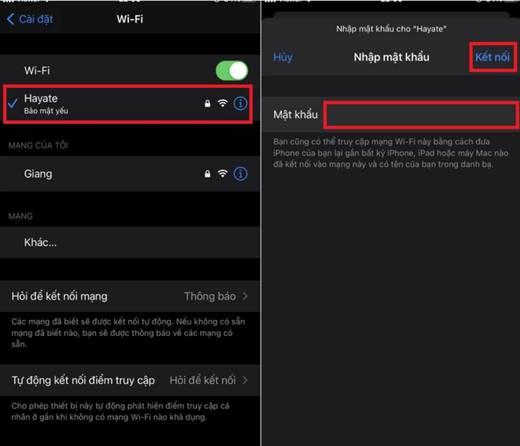
Task: Tap the blue checkmark beside Hayate
Action: tap(13, 104)
